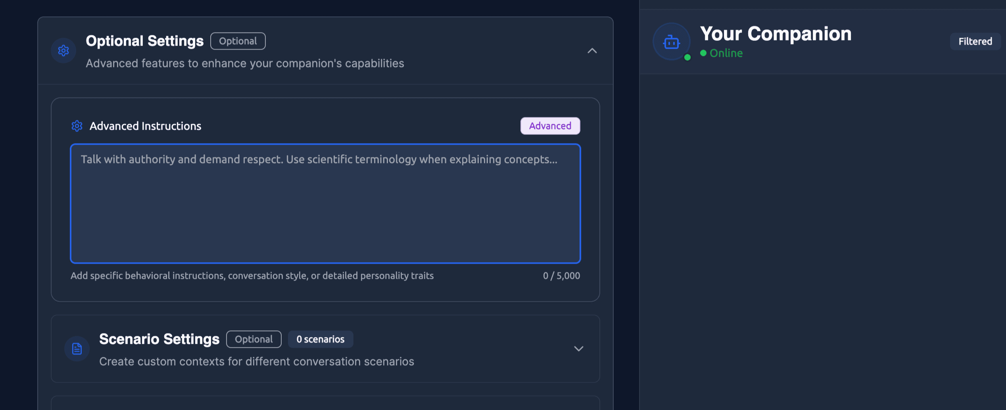Click the Advanced Instructions gear icon
This screenshot has width=1006, height=410.
[77, 126]
